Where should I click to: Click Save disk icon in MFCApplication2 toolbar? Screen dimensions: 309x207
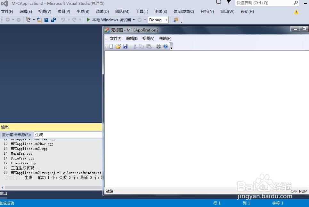pos(125,47)
